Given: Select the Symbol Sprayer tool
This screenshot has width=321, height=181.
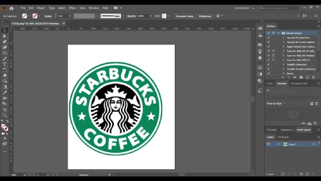Looking at the screenshot, I should point(4,98).
